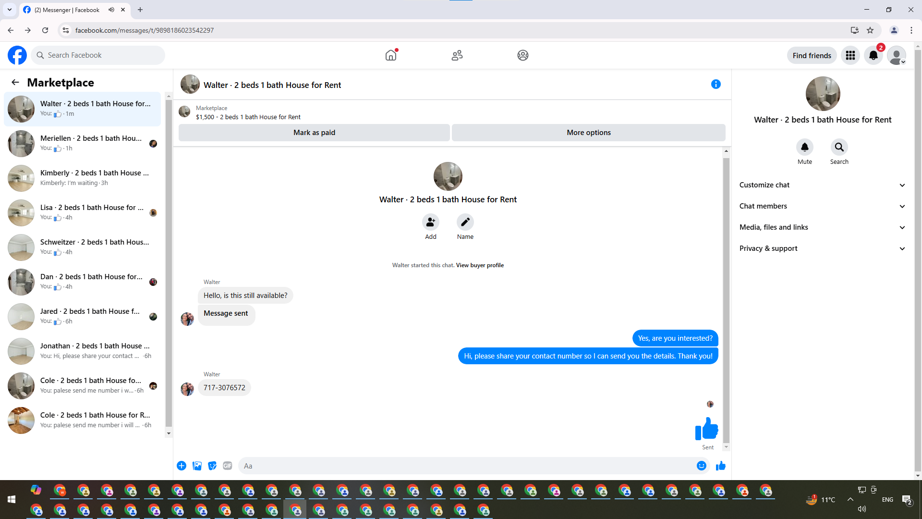This screenshot has width=922, height=519.
Task: Click the GIF picker icon
Action: (x=228, y=466)
